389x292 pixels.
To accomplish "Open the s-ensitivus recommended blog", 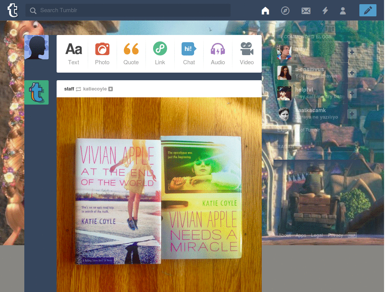I will coord(309,69).
